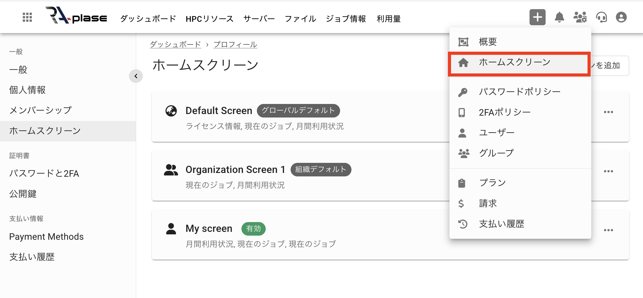Click the apps grid launcher icon
Viewport: 643px width, 298px height.
tap(27, 17)
